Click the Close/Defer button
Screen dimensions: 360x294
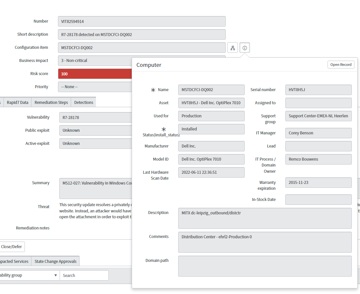click(12, 247)
